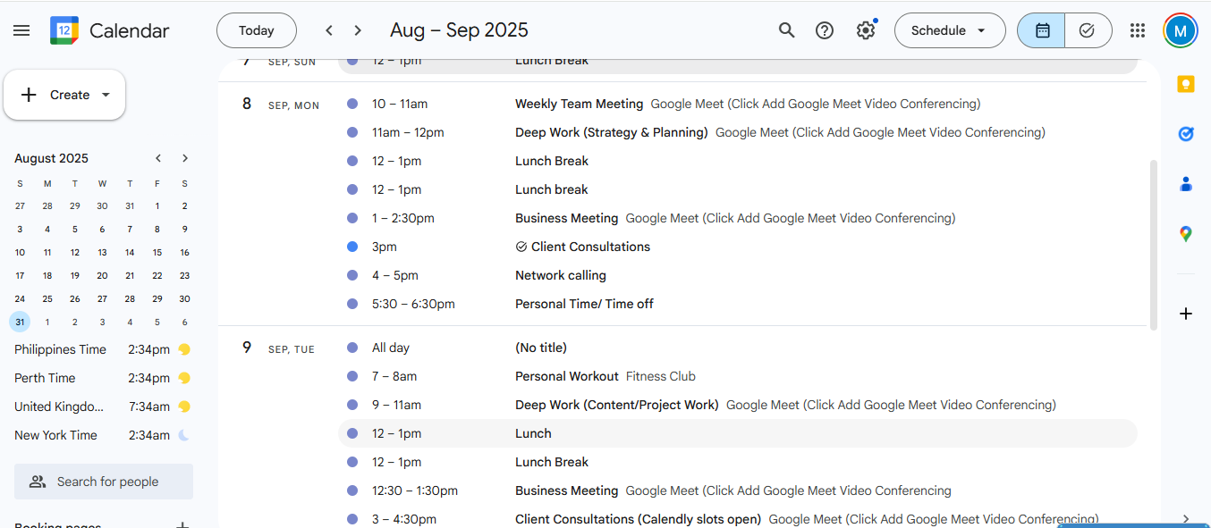
Task: Open the Support help icon
Action: [825, 30]
